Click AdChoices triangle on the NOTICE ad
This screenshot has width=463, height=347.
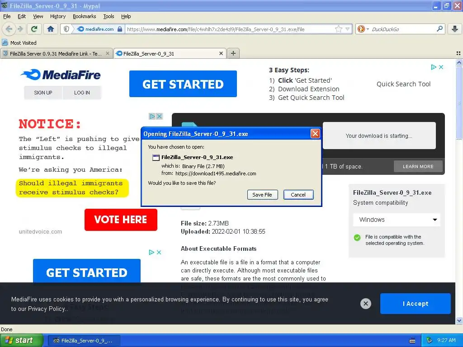(152, 116)
